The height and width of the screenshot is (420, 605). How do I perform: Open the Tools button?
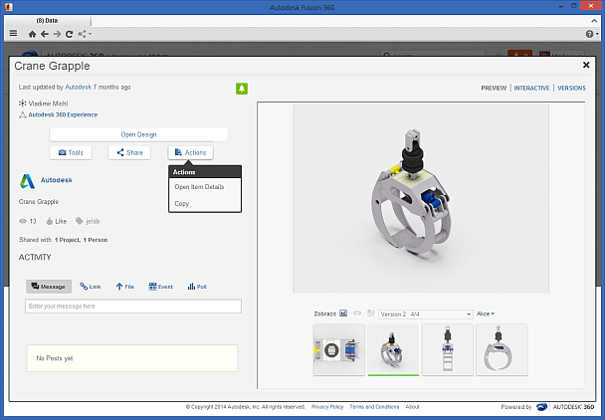pyautogui.click(x=71, y=152)
